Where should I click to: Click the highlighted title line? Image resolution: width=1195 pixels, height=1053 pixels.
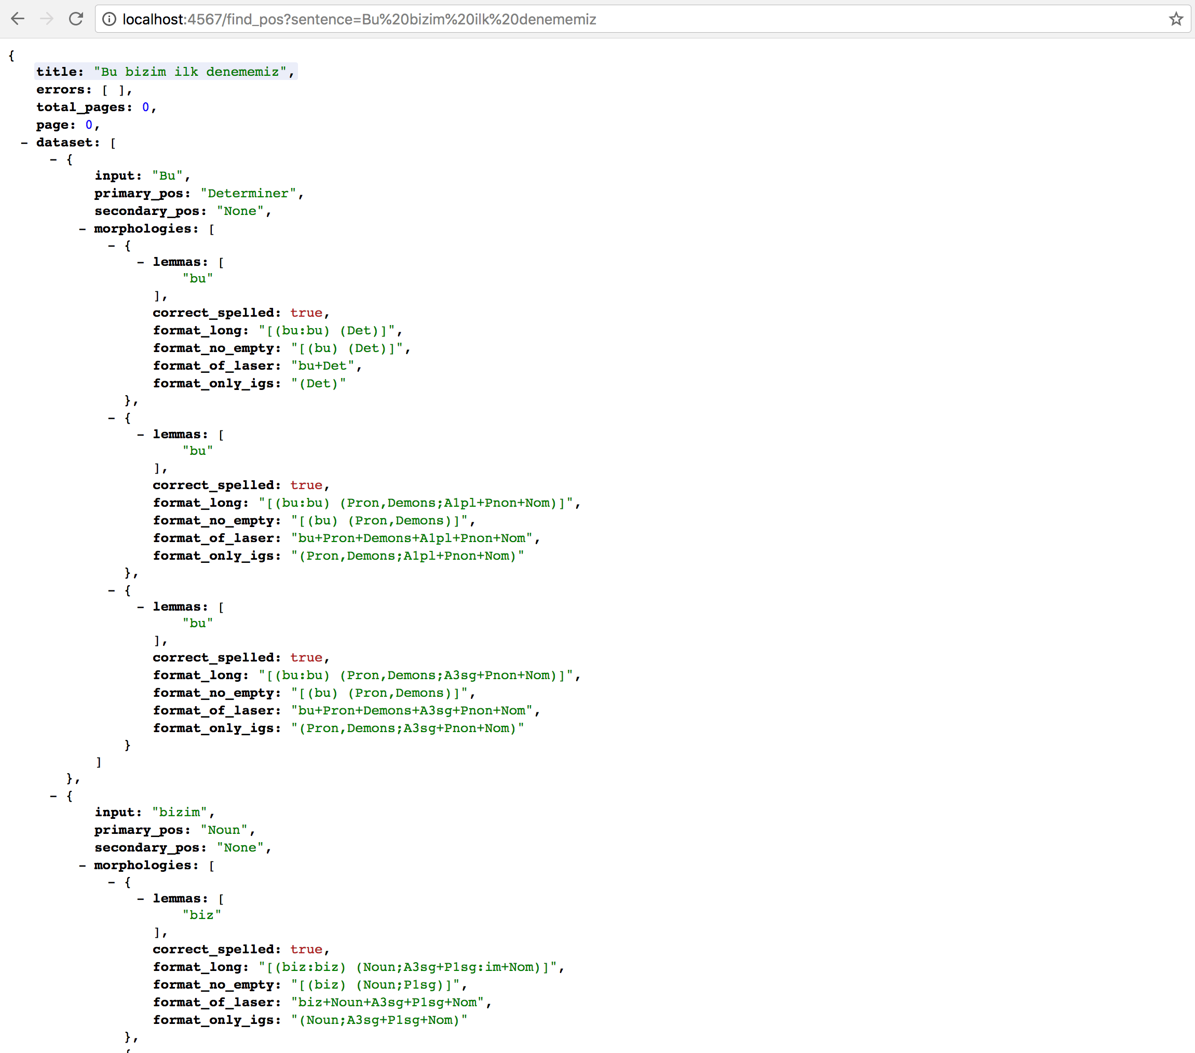coord(166,71)
